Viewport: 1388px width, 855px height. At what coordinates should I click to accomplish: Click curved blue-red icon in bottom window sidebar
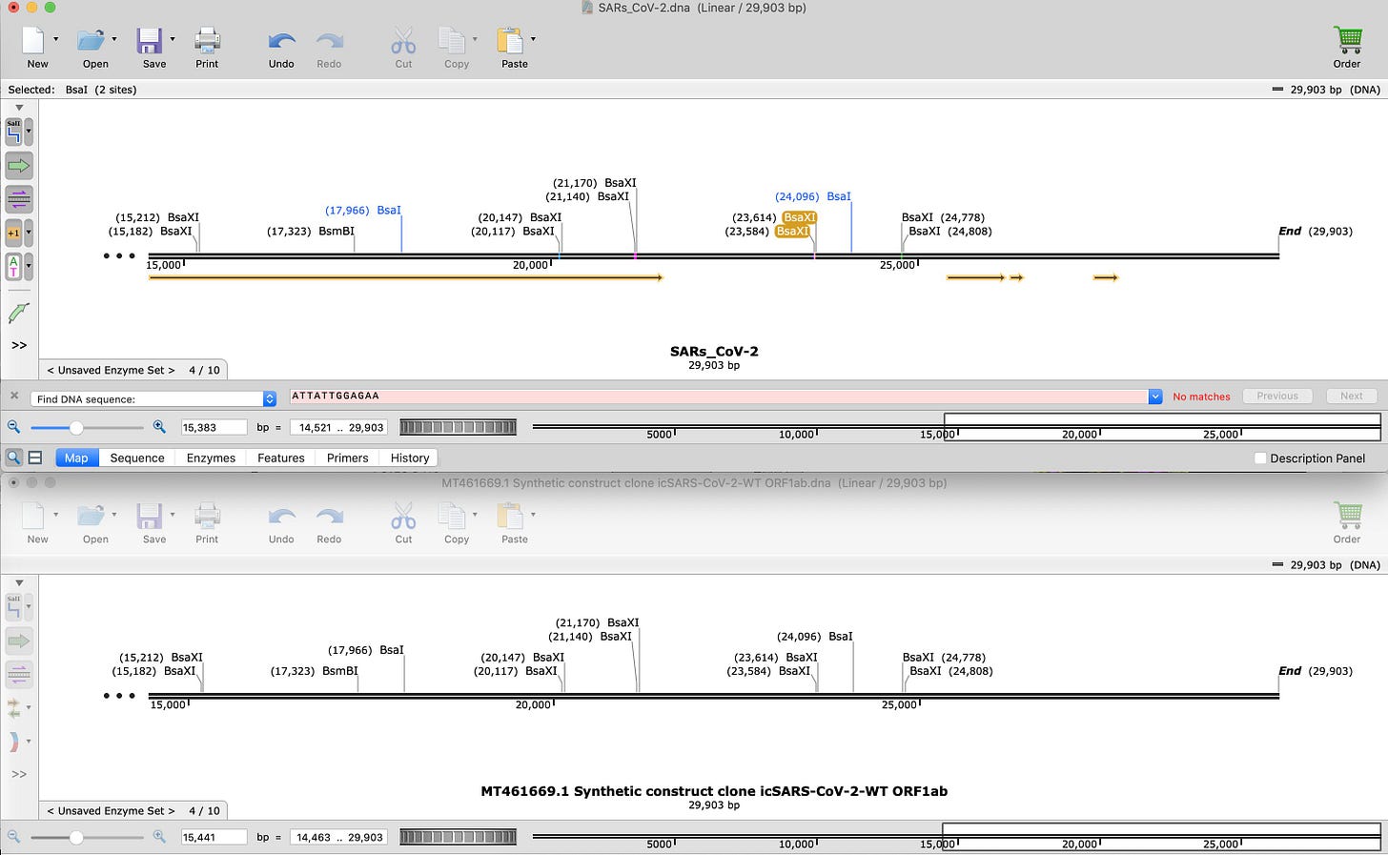point(13,742)
